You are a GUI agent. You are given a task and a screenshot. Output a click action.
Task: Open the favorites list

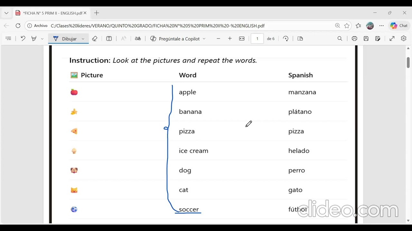[359, 26]
